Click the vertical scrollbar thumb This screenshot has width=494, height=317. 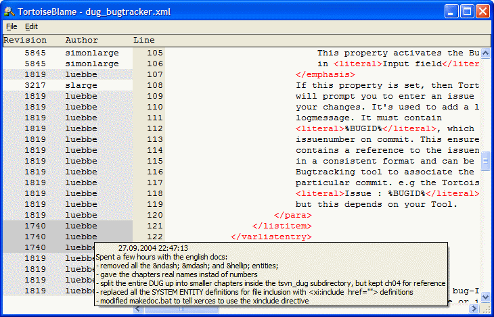tap(485, 162)
